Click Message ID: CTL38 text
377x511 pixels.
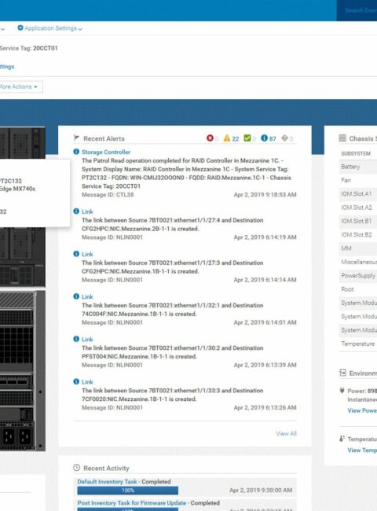click(x=108, y=195)
